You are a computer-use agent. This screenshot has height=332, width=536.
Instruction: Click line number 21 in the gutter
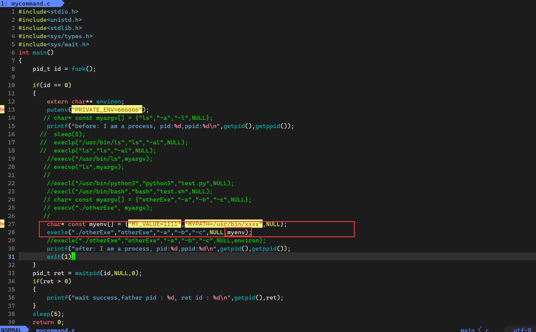(x=11, y=175)
